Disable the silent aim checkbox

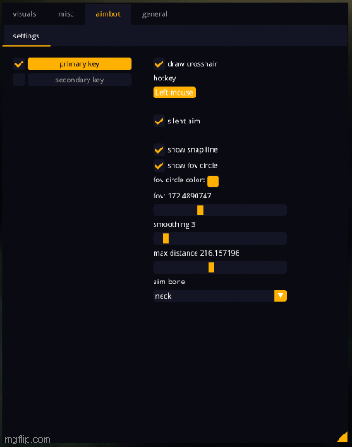[159, 122]
